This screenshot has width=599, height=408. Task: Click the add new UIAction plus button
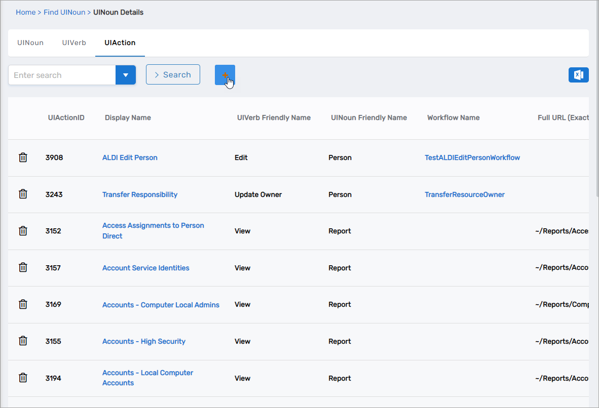point(224,75)
